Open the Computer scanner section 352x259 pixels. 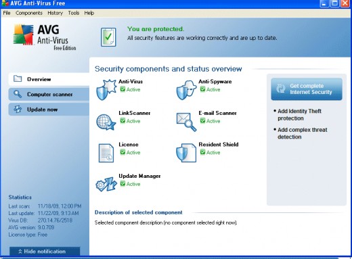point(49,94)
